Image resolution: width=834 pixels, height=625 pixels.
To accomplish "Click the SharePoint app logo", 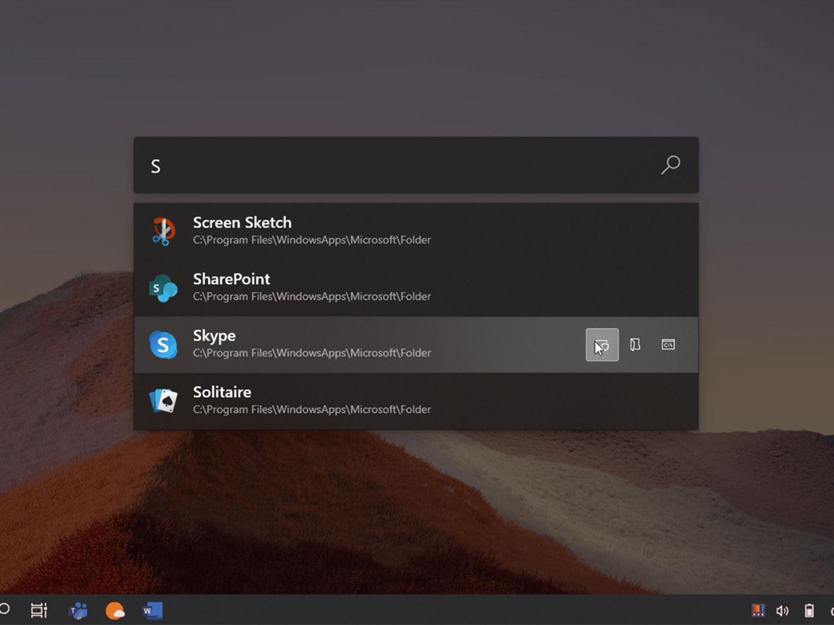I will (x=163, y=288).
